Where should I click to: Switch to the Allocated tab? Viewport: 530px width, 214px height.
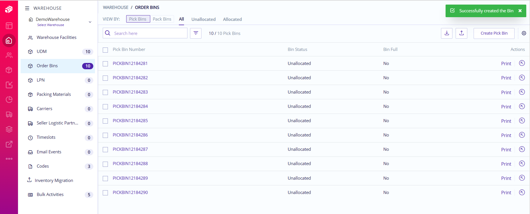[x=232, y=19]
